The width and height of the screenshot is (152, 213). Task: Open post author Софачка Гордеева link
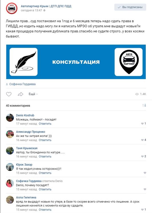(23, 84)
